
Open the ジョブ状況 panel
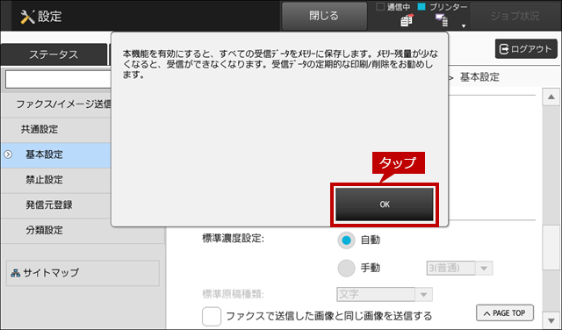pyautogui.click(x=515, y=16)
